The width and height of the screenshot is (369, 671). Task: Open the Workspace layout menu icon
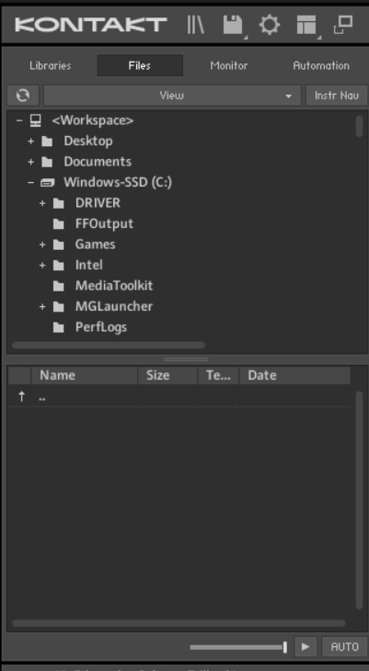point(306,25)
